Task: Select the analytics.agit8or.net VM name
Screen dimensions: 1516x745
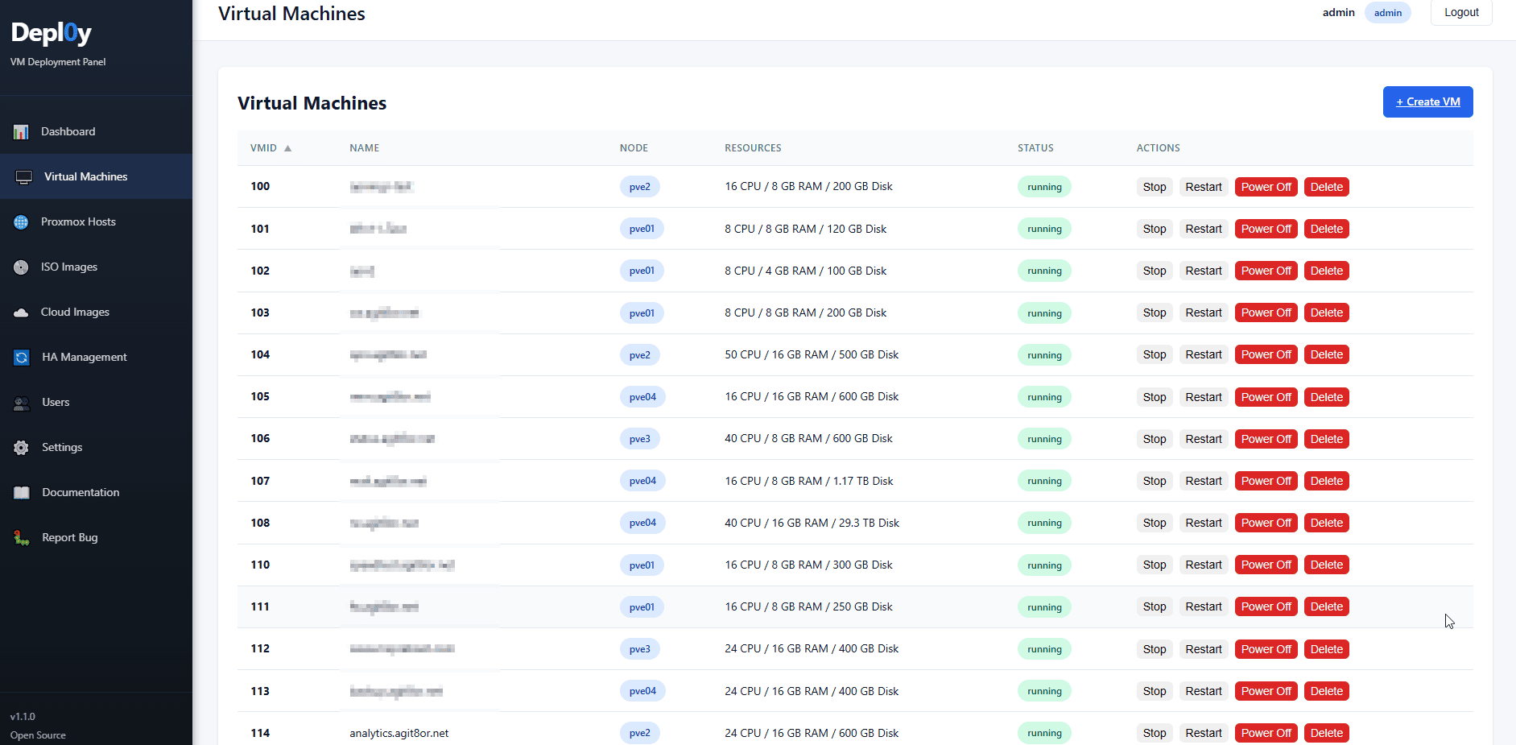Action: coord(399,733)
